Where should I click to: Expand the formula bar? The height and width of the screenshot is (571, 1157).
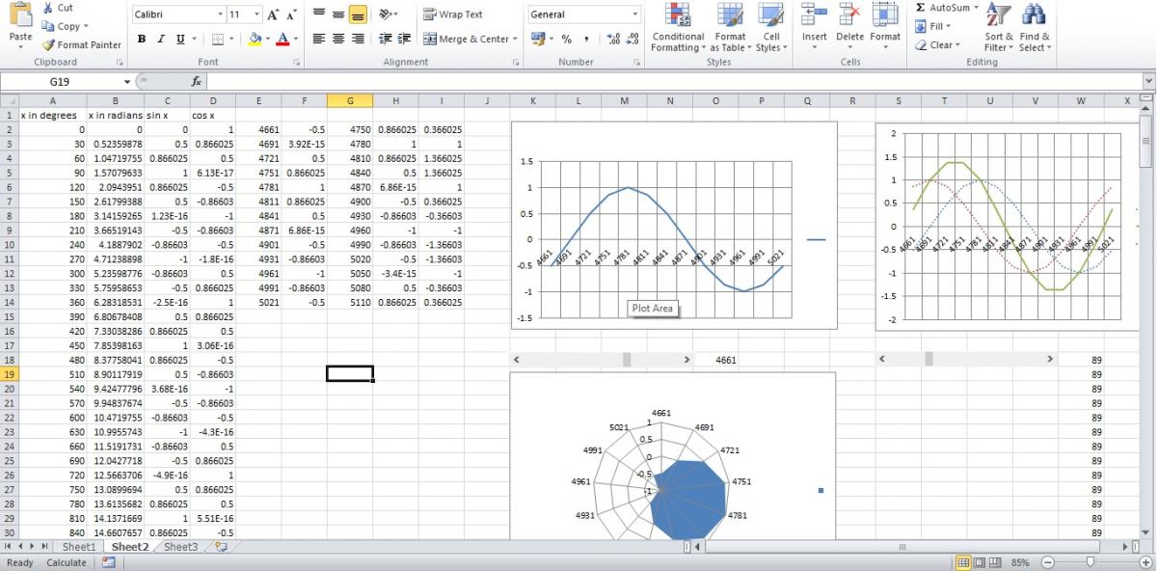pyautogui.click(x=1148, y=82)
